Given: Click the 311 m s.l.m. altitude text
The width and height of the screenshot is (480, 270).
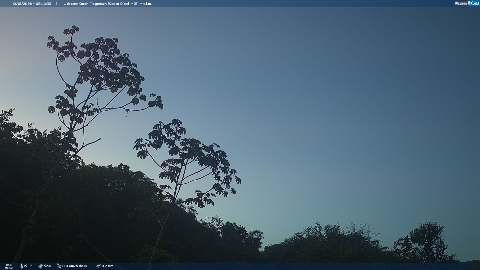Looking at the screenshot, I should click(x=143, y=4).
